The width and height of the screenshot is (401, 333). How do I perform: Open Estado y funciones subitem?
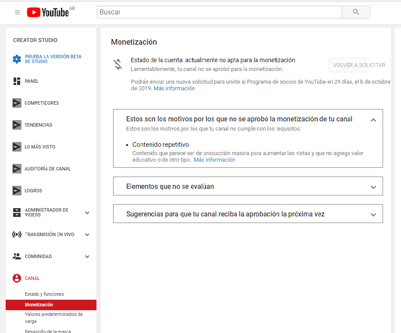point(45,294)
